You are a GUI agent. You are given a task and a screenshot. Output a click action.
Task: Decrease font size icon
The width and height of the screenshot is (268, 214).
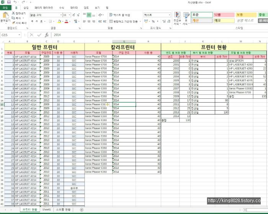pos(78,15)
